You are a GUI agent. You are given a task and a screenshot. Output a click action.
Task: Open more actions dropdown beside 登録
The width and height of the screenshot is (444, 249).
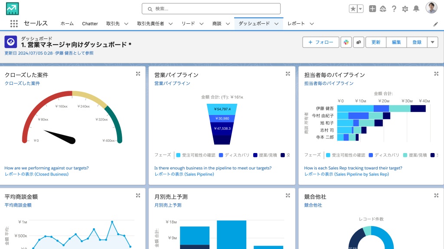pyautogui.click(x=432, y=42)
